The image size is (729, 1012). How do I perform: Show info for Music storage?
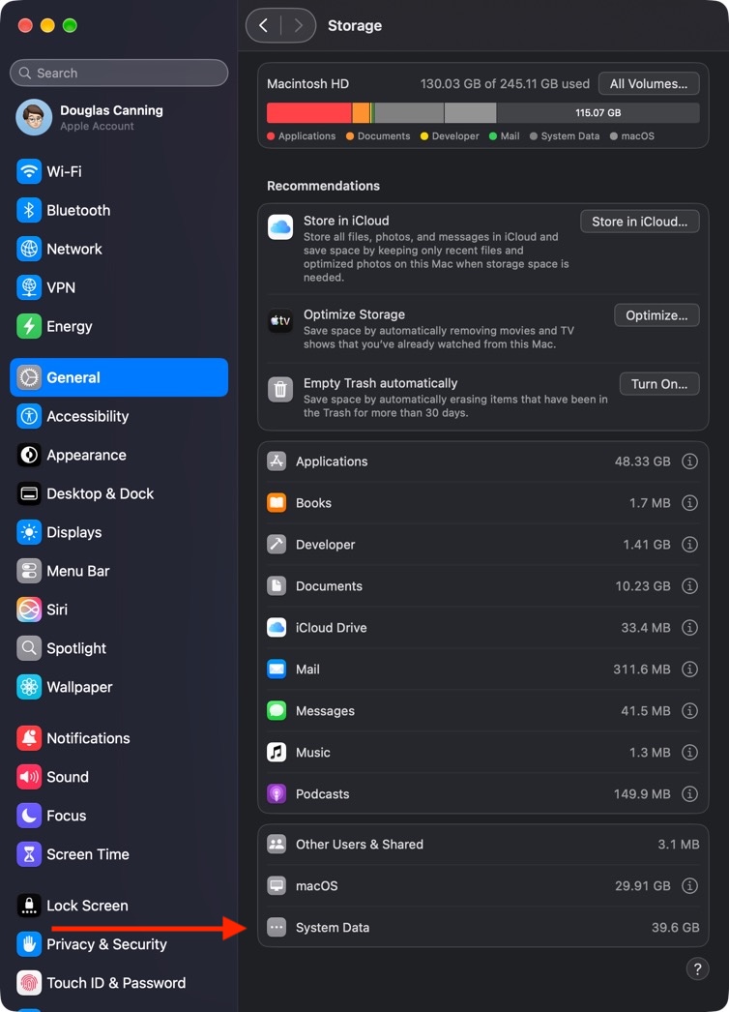689,753
